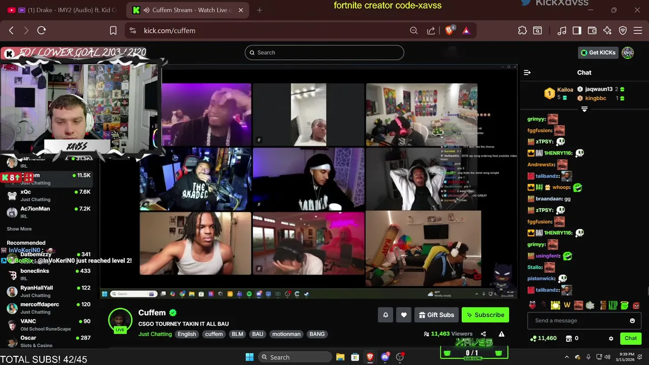Select the Cuffem Stream tab
649x365 pixels.
[188, 10]
